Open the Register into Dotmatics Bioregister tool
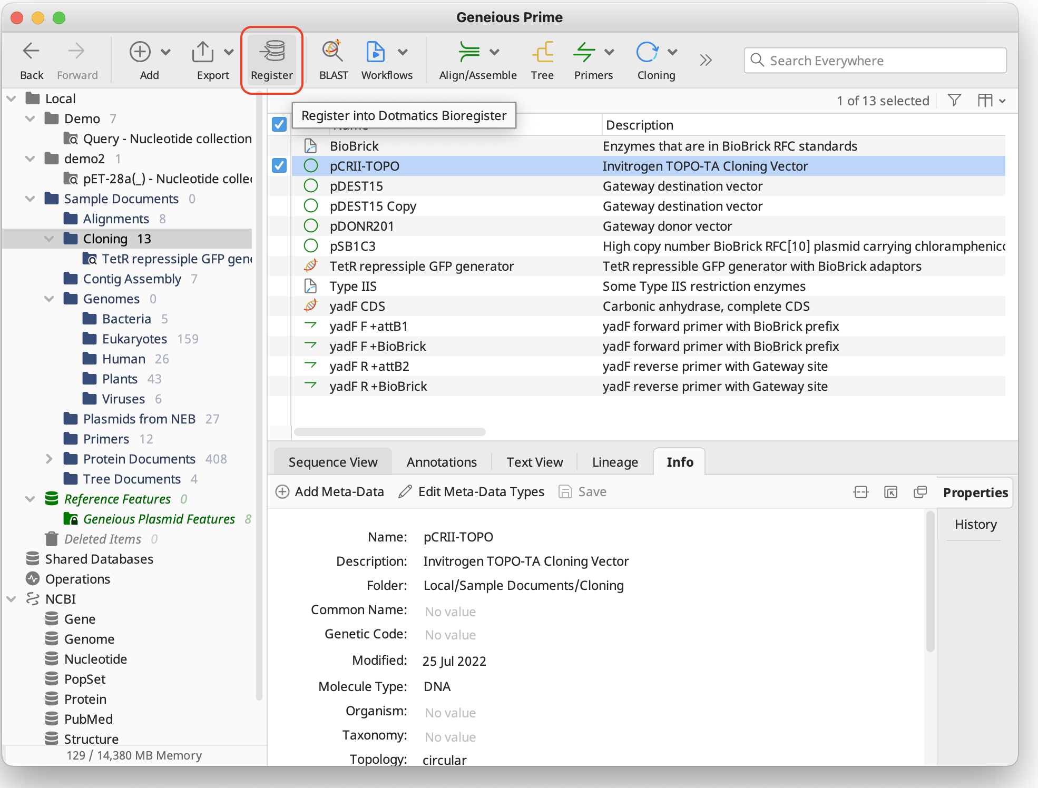1038x788 pixels. (x=272, y=59)
